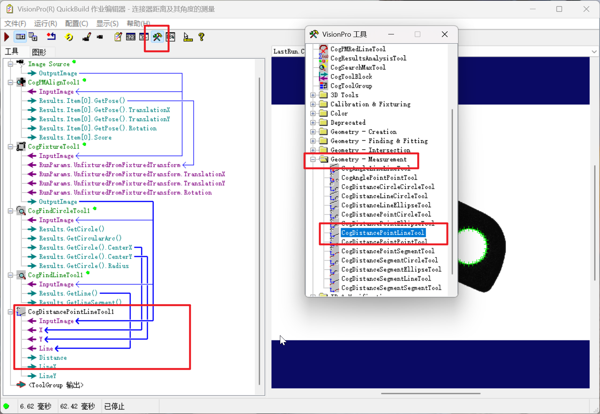Click the small black camera toolbar icon
Viewport: 600px width, 414px height.
click(100, 37)
